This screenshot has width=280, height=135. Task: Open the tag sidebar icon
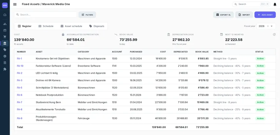5,50
